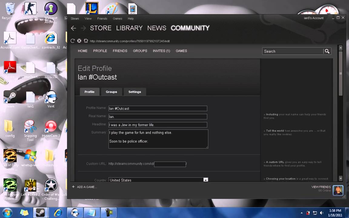Viewport: 349px width, 218px height.
Task: Launch Snipping Tool from desktop
Action: click(30, 130)
